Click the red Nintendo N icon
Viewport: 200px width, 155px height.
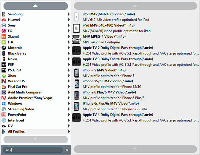click(x=4, y=81)
